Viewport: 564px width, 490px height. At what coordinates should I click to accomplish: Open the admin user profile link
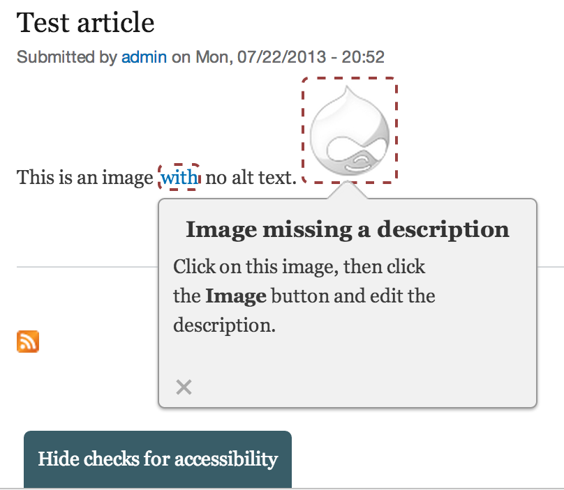tap(144, 57)
